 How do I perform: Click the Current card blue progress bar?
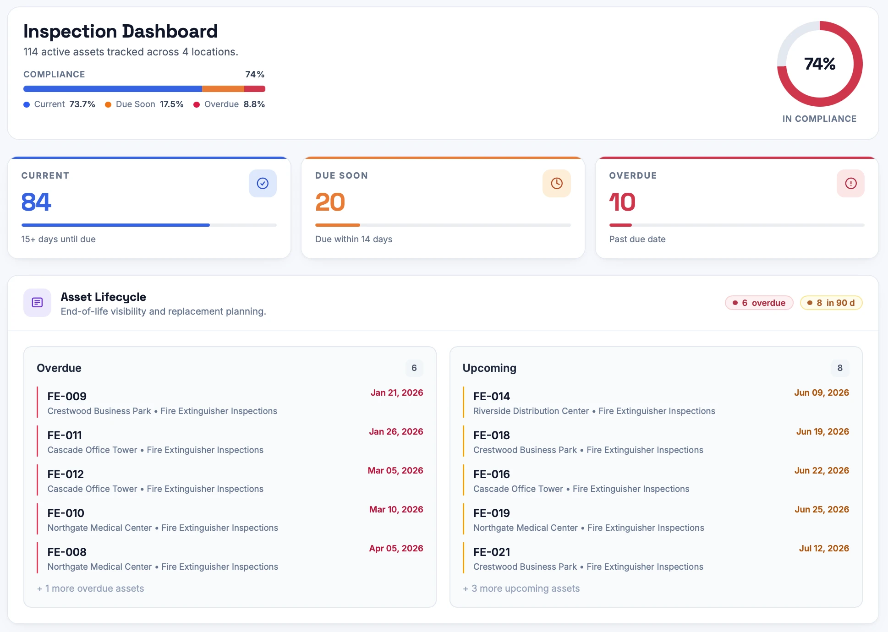149,225
